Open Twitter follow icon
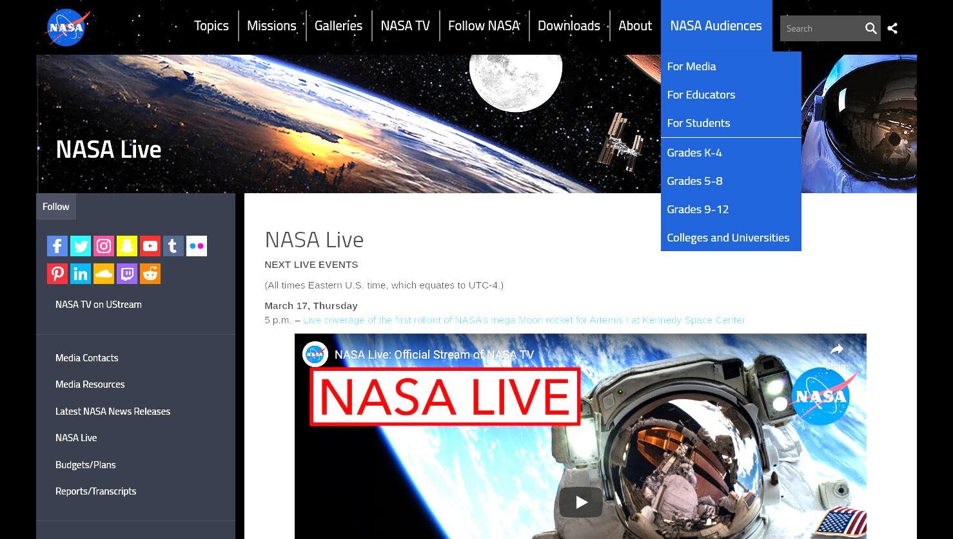The height and width of the screenshot is (539, 953). pos(81,246)
